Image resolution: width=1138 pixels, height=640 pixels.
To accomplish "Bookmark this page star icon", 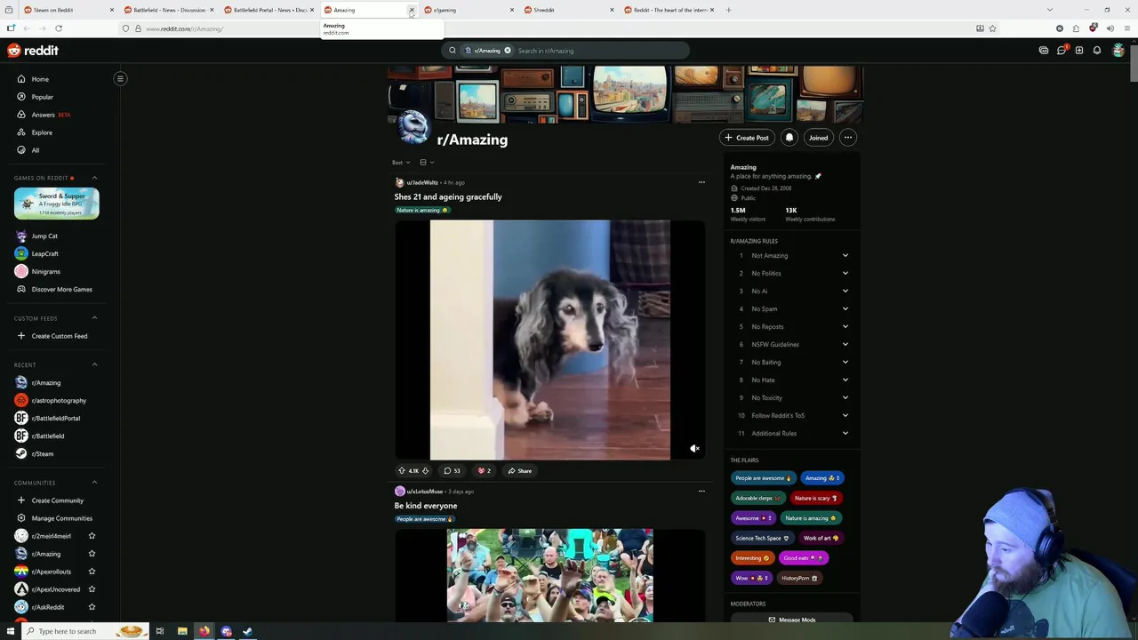I will point(992,28).
